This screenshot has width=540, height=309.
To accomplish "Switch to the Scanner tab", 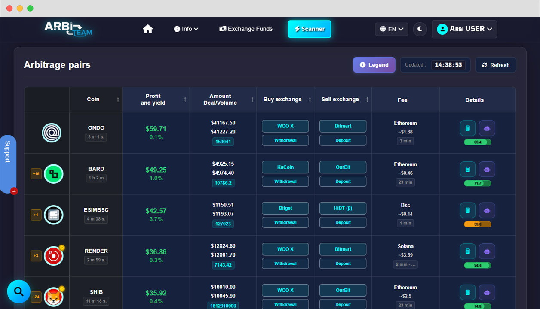I will 310,29.
